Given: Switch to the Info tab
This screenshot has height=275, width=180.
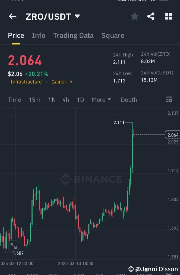Looking at the screenshot, I should pyautogui.click(x=39, y=36).
